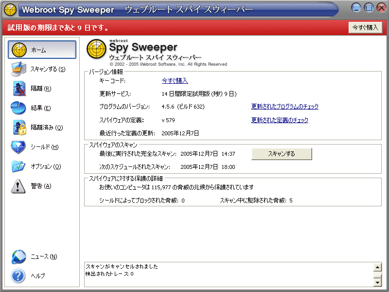Click the Home radar icon in sidebar
This screenshot has height=292, width=389.
point(19,50)
